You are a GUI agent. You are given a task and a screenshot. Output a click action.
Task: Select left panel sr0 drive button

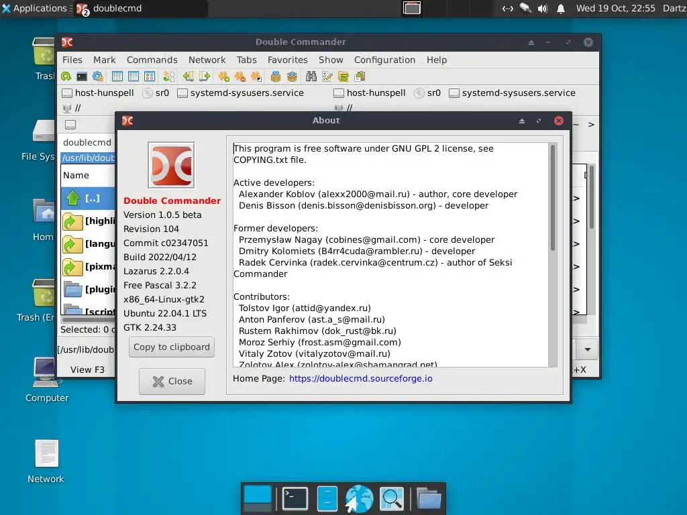coord(156,93)
